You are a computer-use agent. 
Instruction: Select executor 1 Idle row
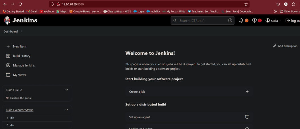(37, 118)
